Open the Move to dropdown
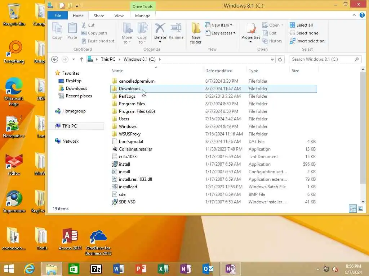Image resolution: width=369 pixels, height=276 pixels. point(127,33)
